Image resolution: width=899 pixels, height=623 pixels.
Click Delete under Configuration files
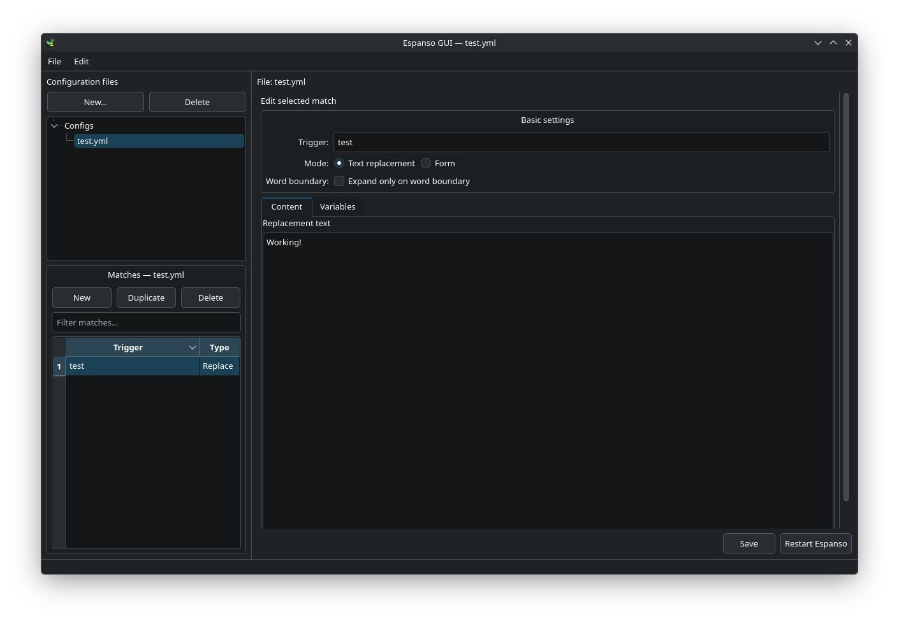pyautogui.click(x=197, y=102)
